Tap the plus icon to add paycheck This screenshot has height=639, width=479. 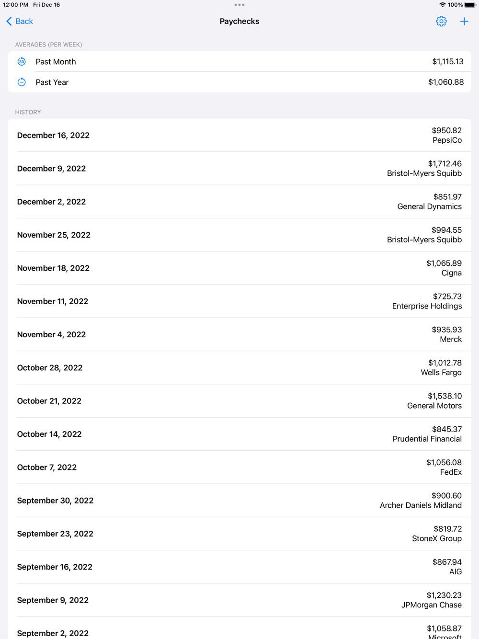click(x=464, y=21)
